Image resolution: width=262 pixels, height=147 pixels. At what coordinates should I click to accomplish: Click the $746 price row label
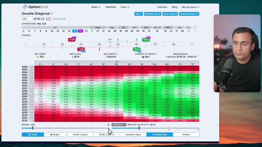tap(25, 94)
